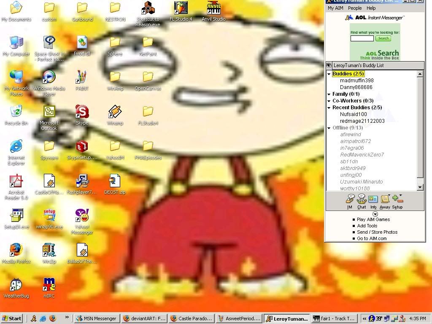432x324 pixels.
Task: Click the AOL Search button
Action: pyautogui.click(x=383, y=38)
